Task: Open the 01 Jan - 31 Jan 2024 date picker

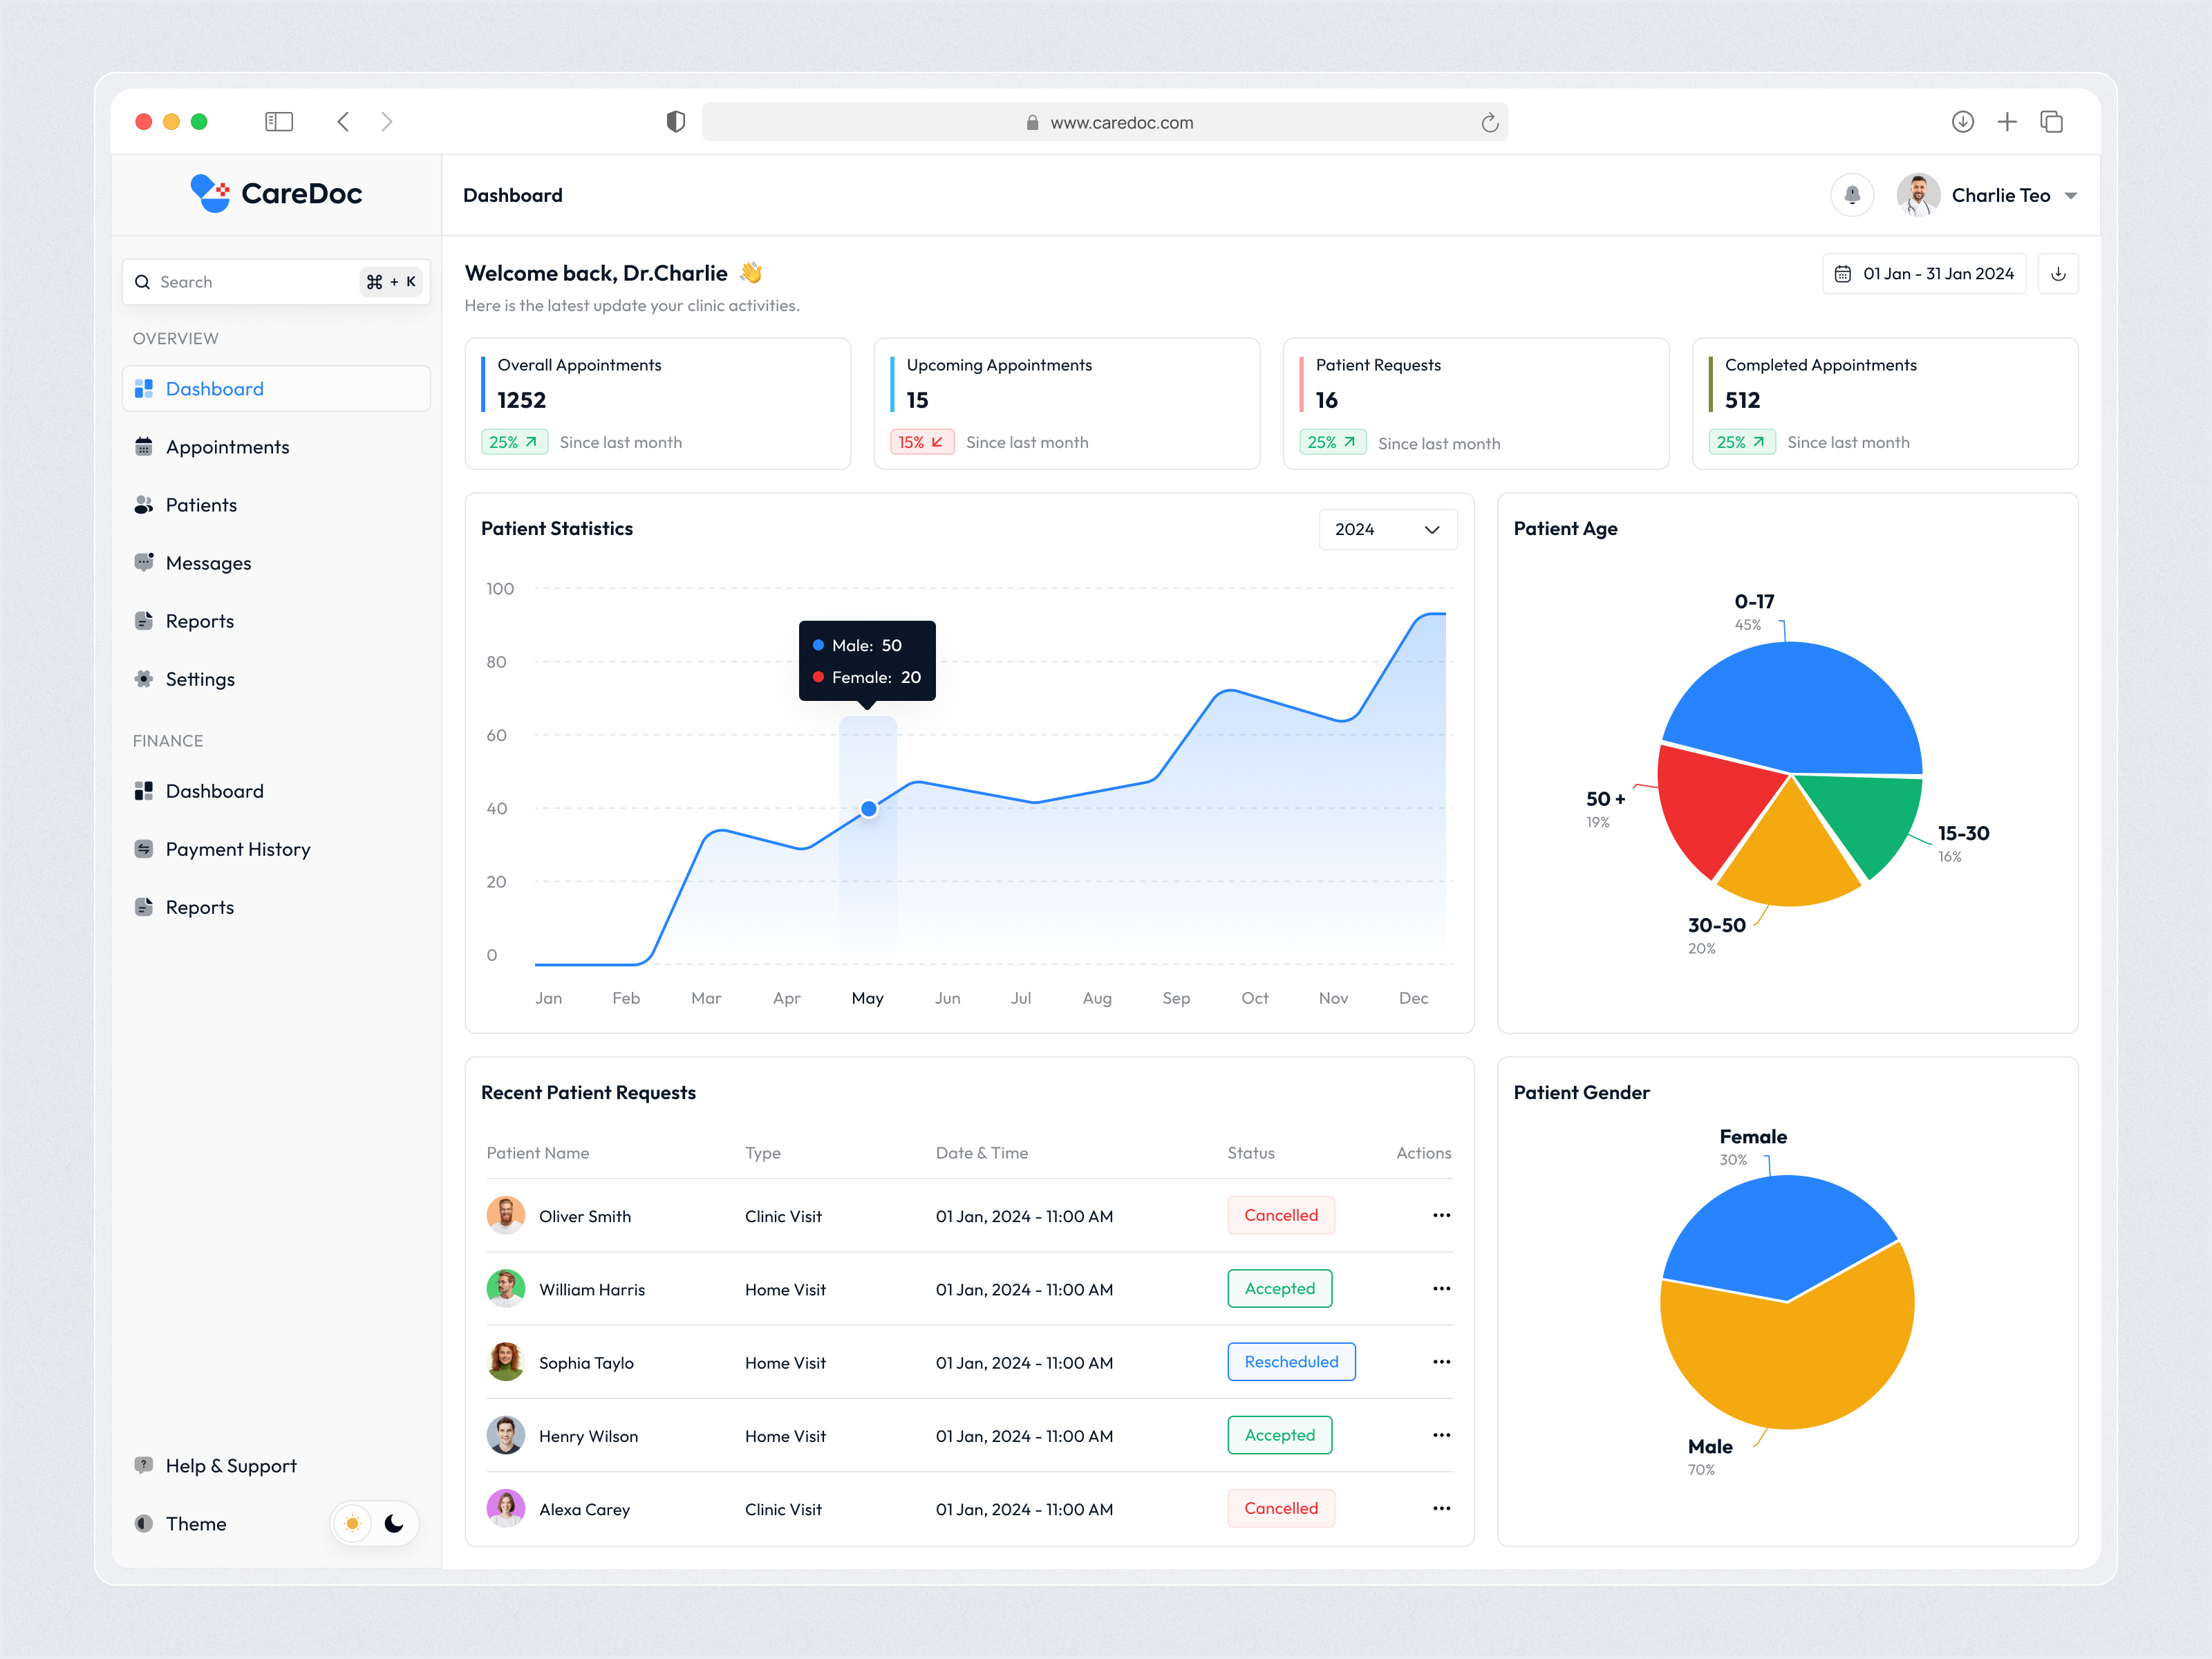Action: (1922, 273)
